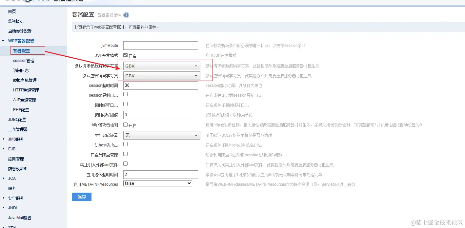Open 启动参数配置 in the sidebar

click(20, 31)
